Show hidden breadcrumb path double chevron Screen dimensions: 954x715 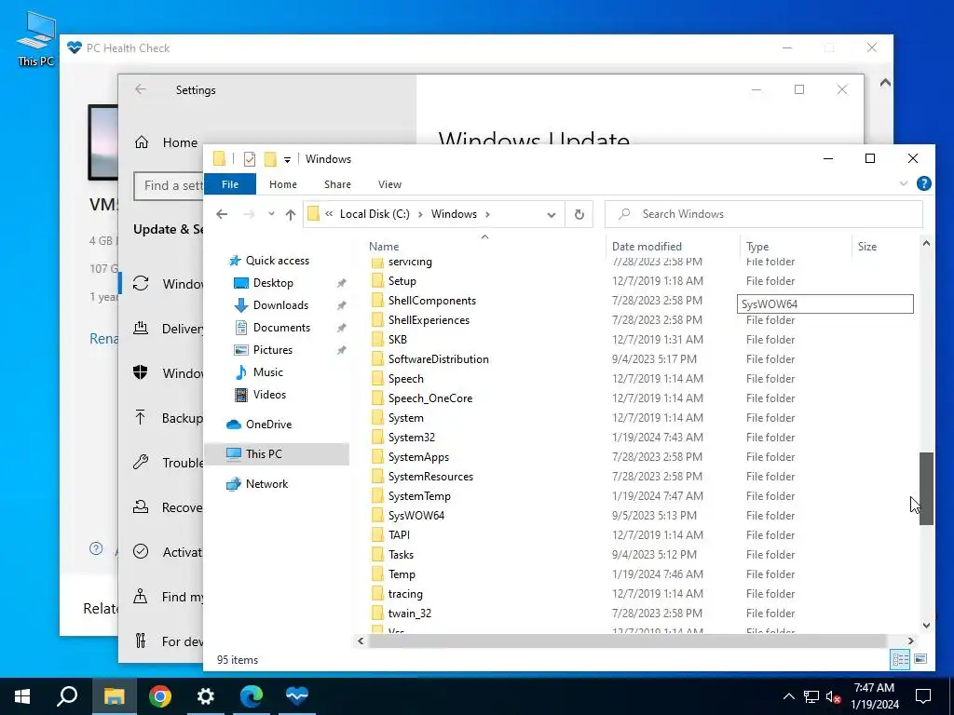329,214
